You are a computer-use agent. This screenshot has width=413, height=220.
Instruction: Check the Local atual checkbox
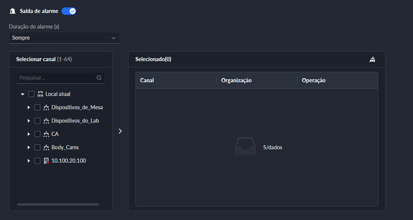pyautogui.click(x=31, y=94)
